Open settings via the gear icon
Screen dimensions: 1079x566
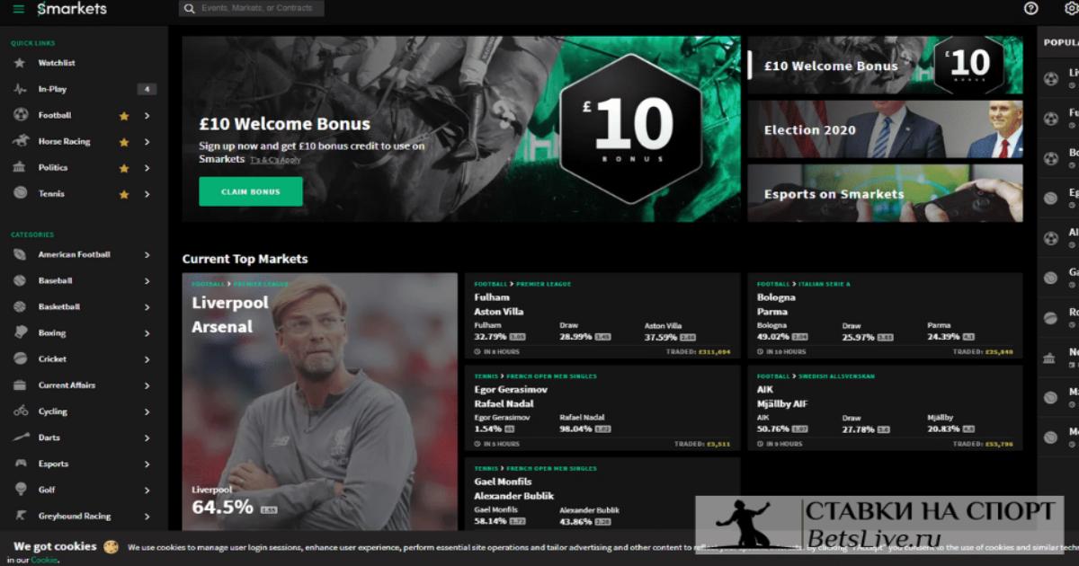click(x=1072, y=8)
